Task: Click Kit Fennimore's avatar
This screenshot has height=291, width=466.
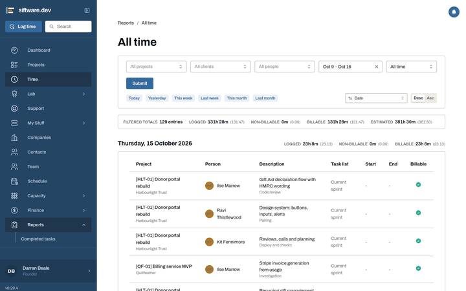Action: pyautogui.click(x=209, y=242)
